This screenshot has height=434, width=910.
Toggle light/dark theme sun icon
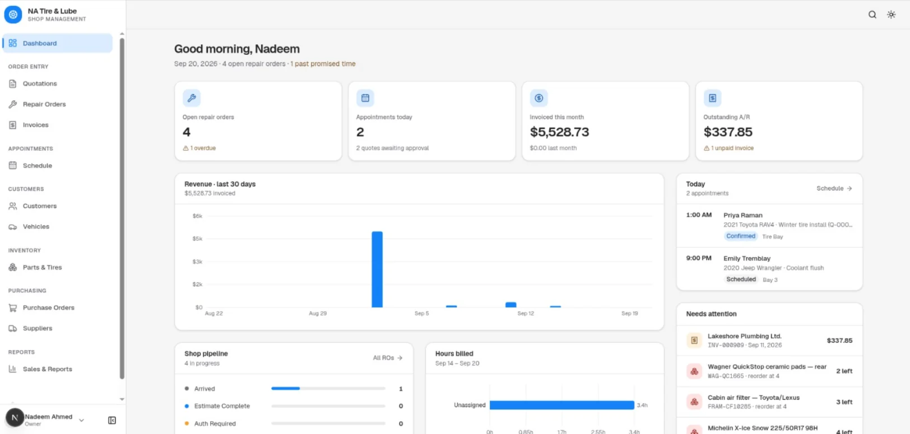[x=892, y=15]
